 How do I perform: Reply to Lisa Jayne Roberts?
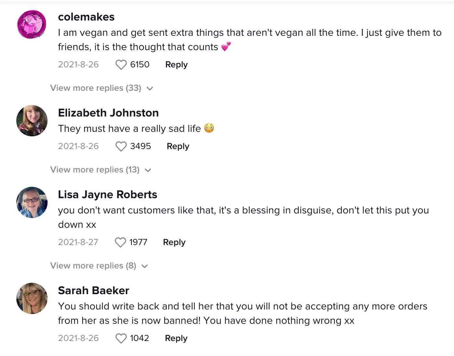click(174, 242)
